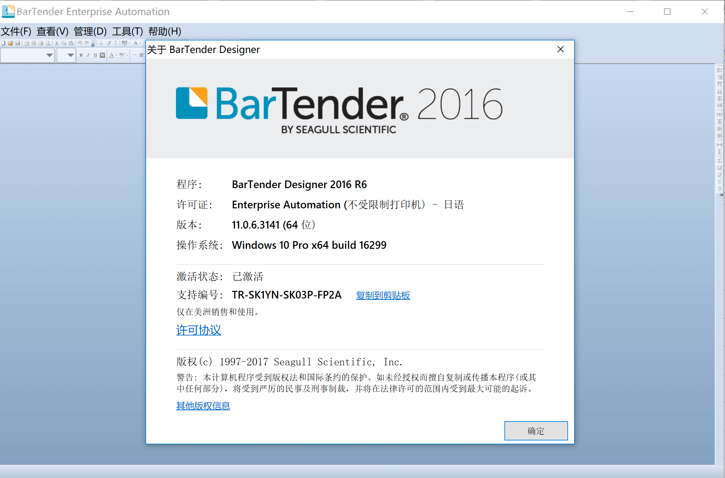Click the Copy toolbar icon
The image size is (725, 478).
click(x=64, y=43)
